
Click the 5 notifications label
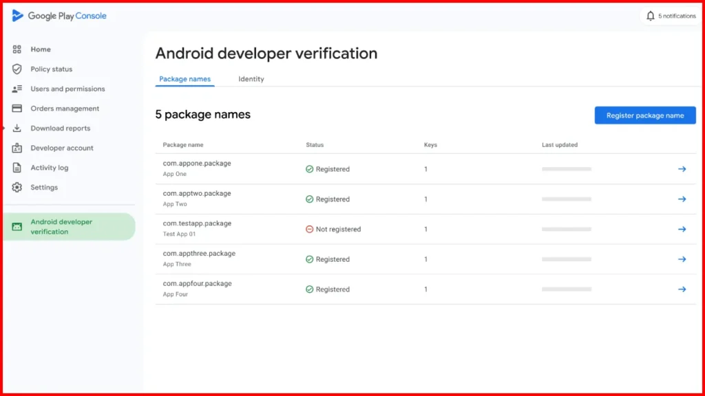[677, 16]
